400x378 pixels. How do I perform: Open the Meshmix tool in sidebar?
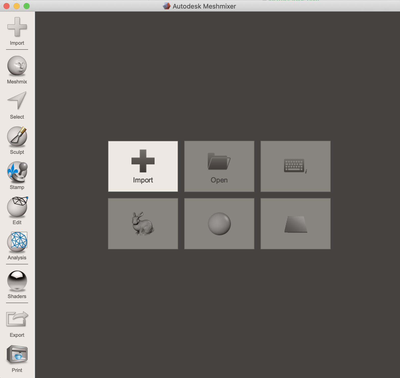pos(17,70)
